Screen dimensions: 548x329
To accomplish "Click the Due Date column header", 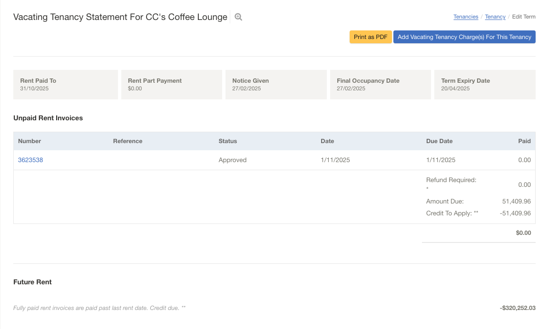I will point(439,141).
